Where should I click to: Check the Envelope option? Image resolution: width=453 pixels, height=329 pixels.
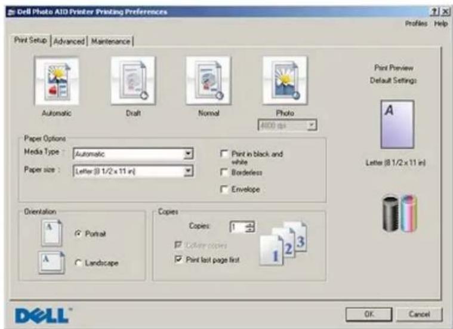[x=224, y=189]
